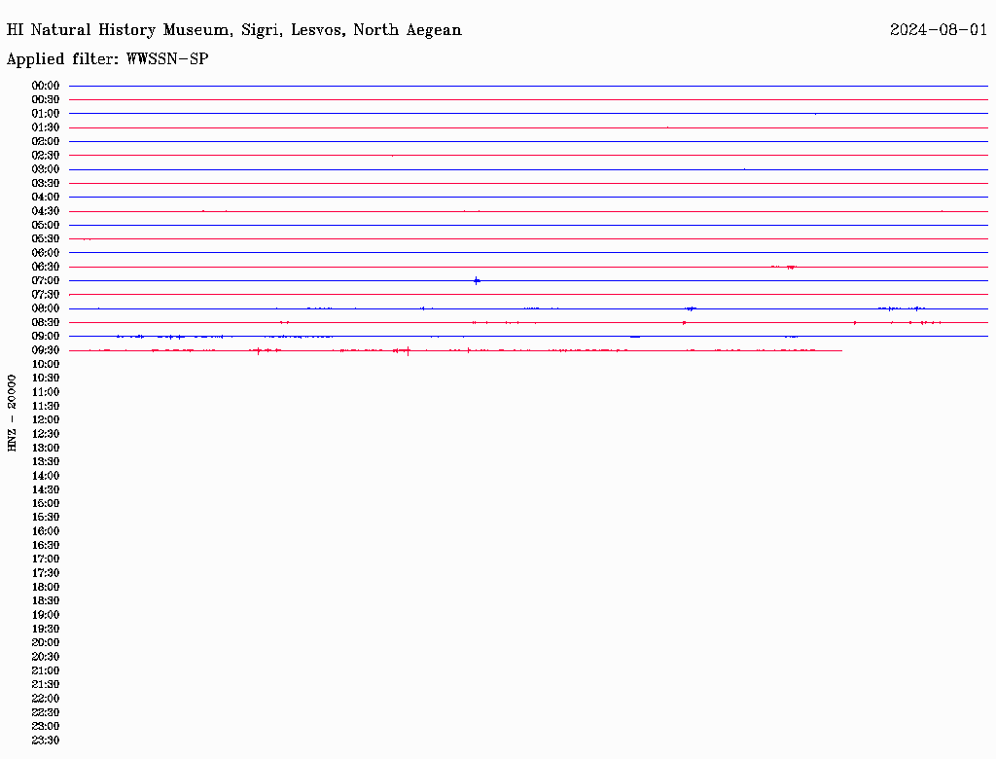Viewport: 996px width, 759px height.
Task: Click the date label 2024-08-01
Action: 939,30
